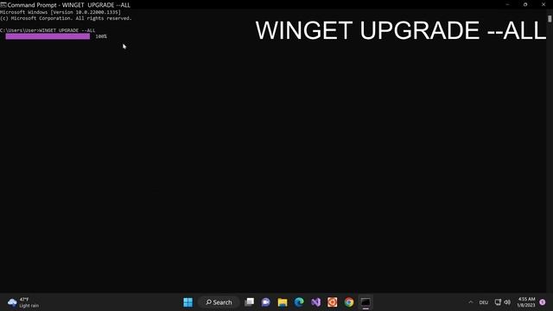Screen dimensions: 553x311
Task: Open the taskbar Search box
Action: click(x=219, y=302)
